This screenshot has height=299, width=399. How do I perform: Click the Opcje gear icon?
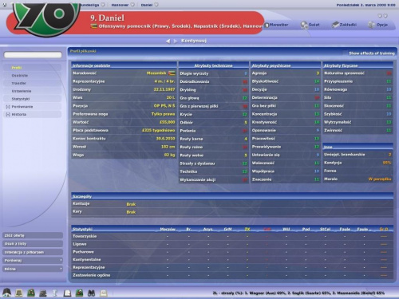tap(371, 25)
